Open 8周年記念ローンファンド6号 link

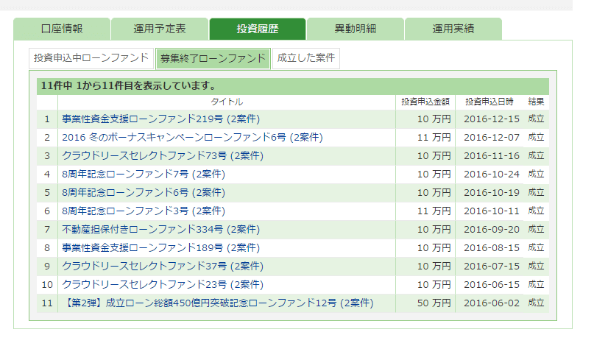point(144,192)
